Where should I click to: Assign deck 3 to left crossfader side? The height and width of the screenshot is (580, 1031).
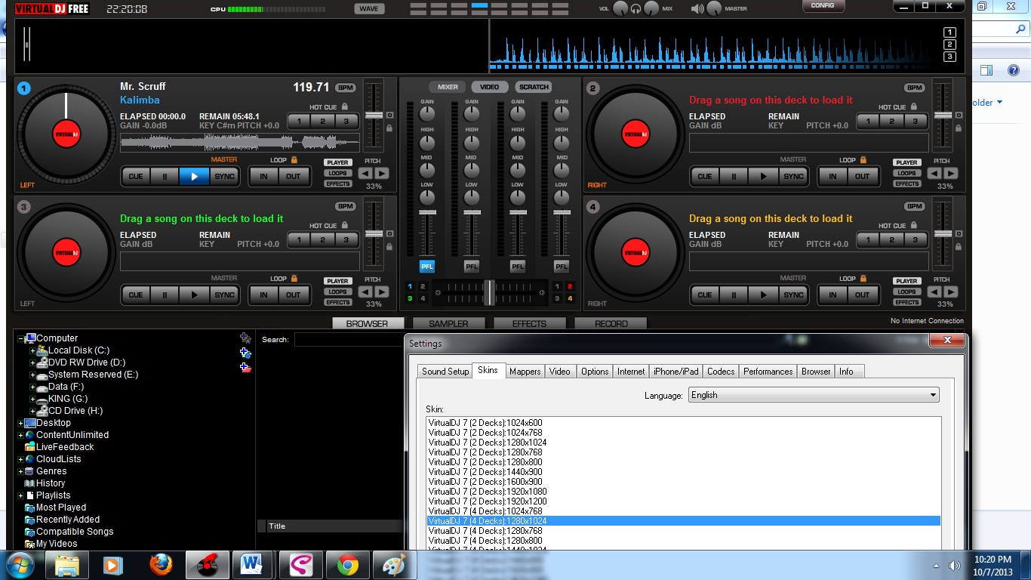pos(410,299)
